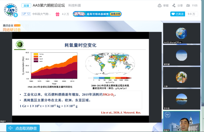Click the pink gift box icon
This screenshot has width=204, height=132.
57,14
